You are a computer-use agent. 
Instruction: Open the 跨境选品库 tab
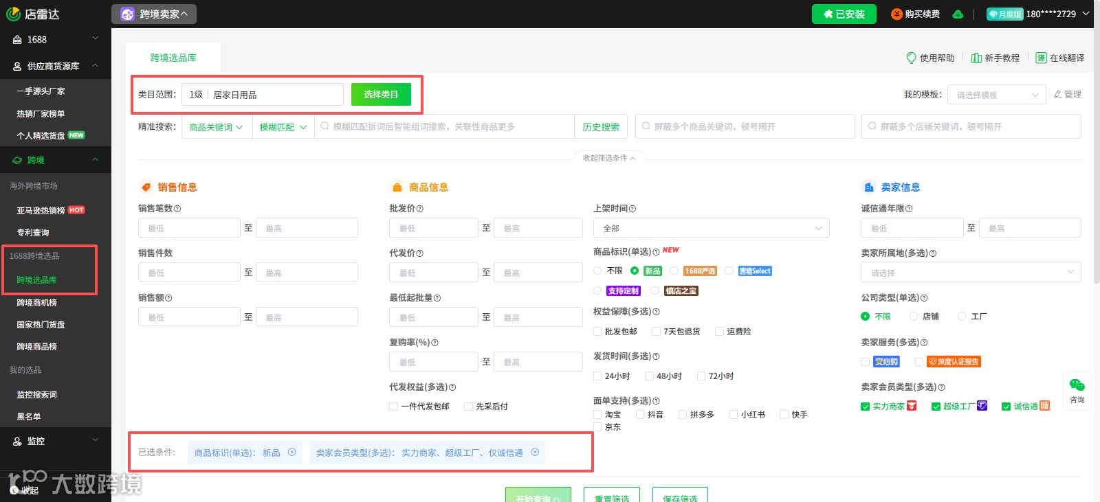click(x=173, y=58)
